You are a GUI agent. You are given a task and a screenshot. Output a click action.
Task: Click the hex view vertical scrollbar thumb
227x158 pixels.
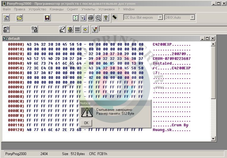coord(213,73)
